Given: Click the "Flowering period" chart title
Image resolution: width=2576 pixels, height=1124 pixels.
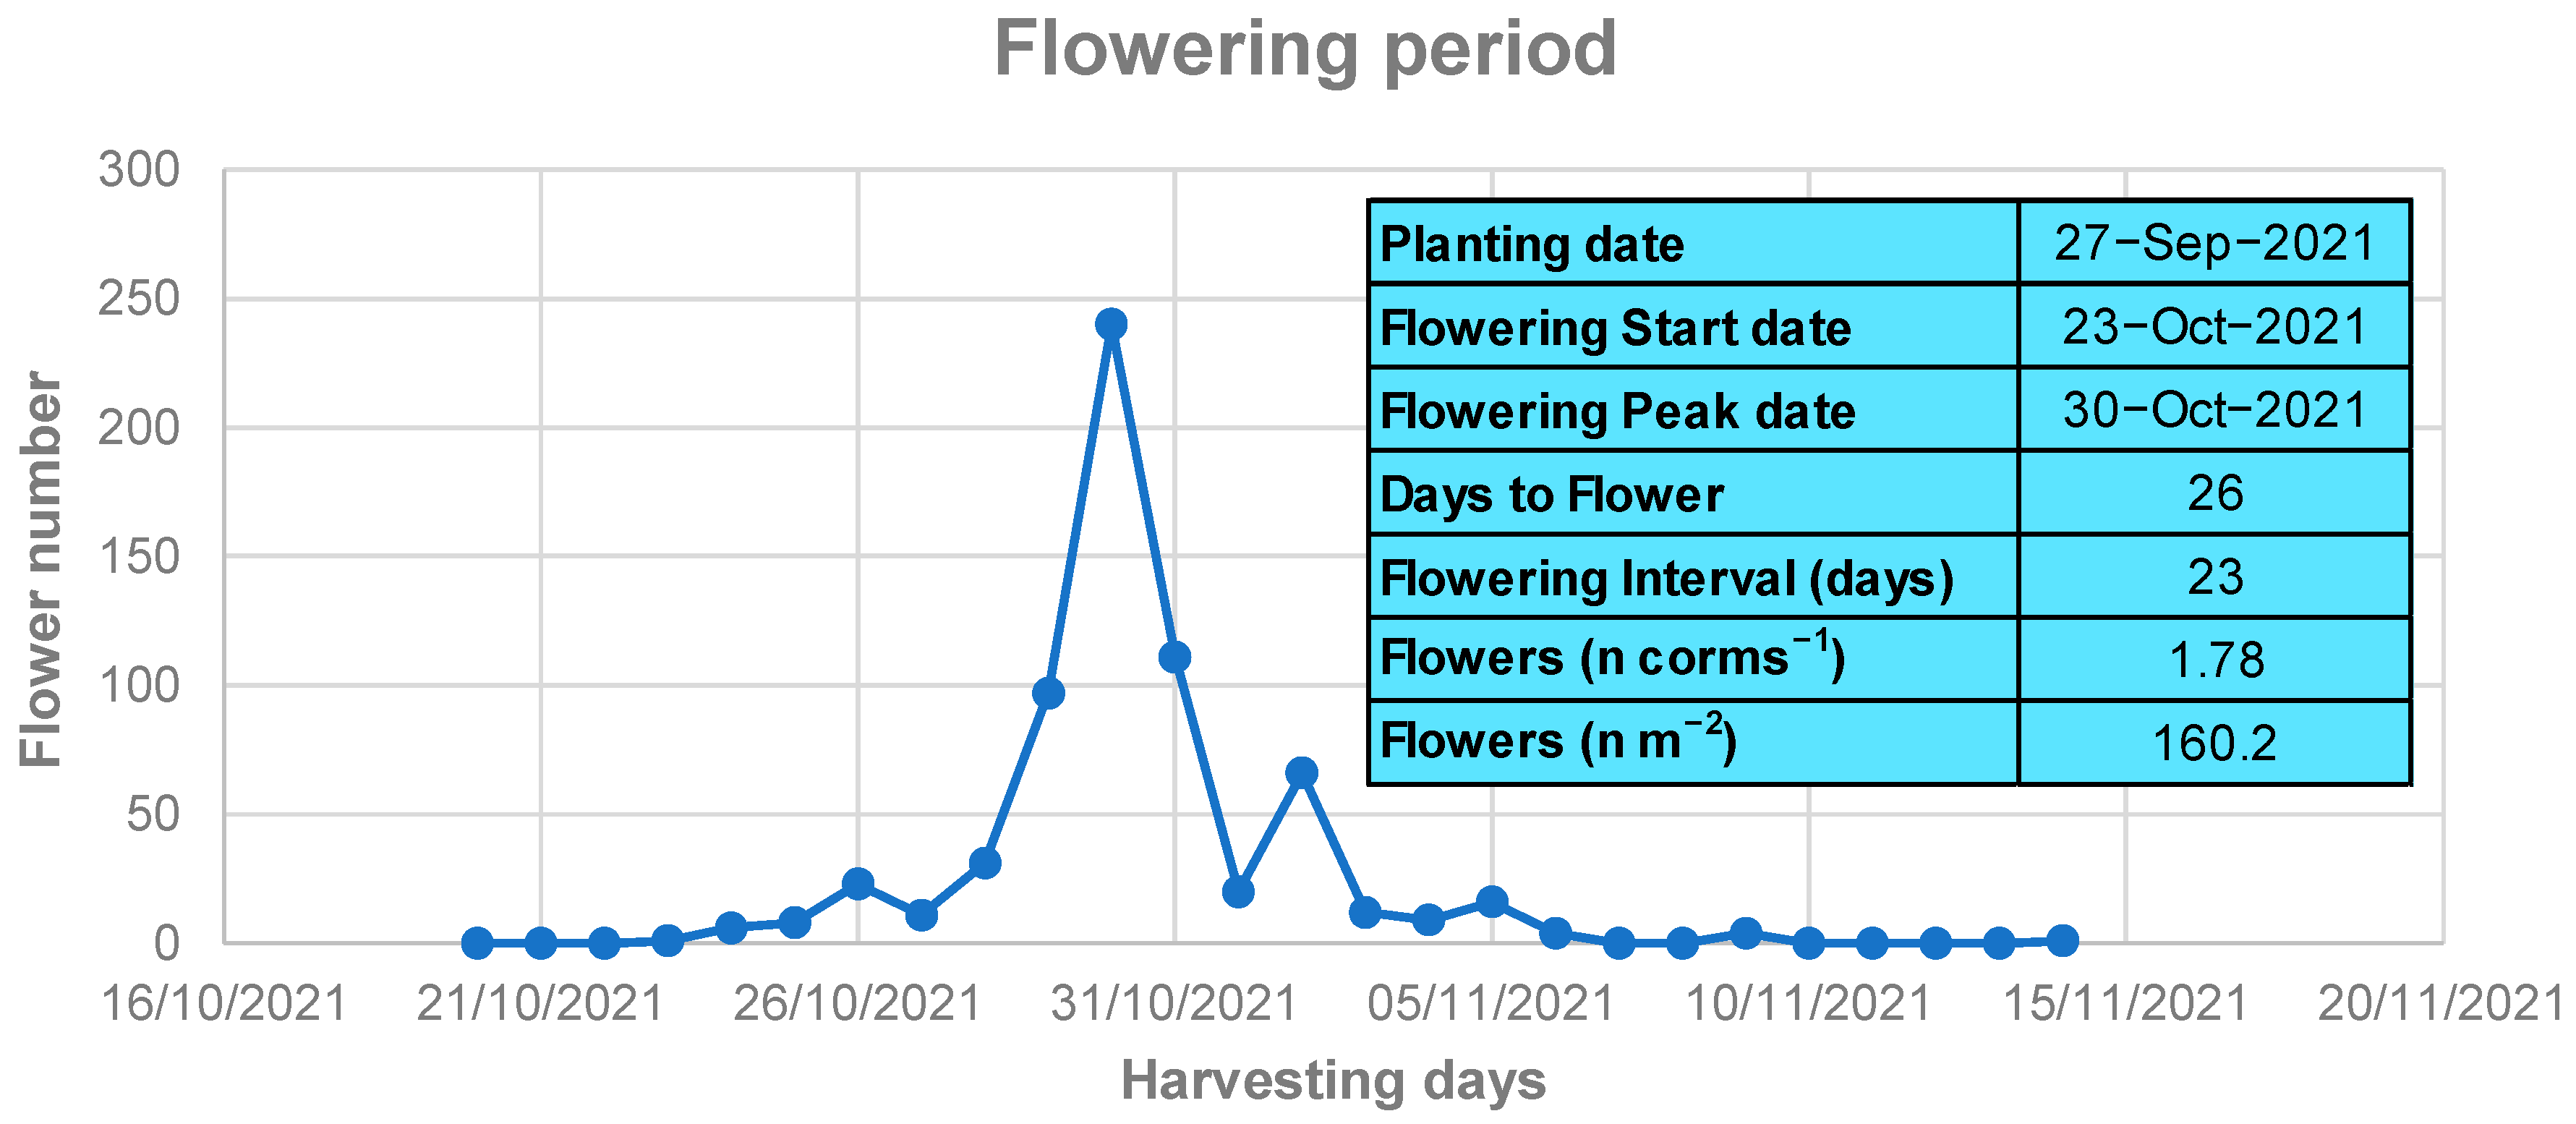Looking at the screenshot, I should (1304, 50).
